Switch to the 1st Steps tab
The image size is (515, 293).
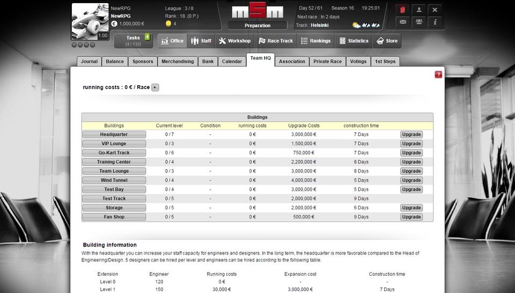pos(385,62)
